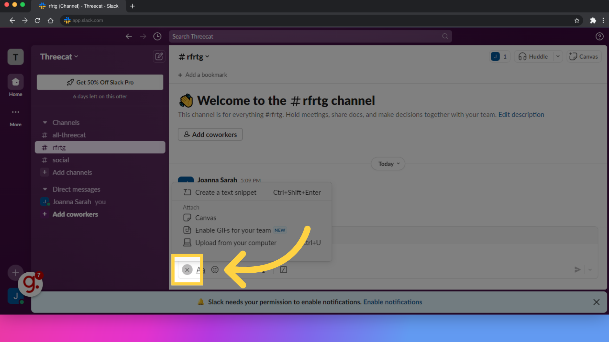Viewport: 609px width, 342px height.
Task: Expand the Huddle options chevron
Action: [x=558, y=56]
